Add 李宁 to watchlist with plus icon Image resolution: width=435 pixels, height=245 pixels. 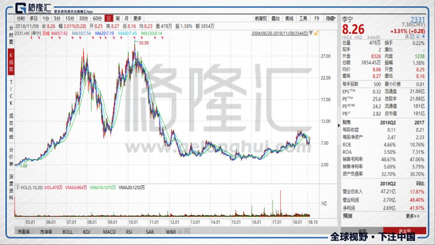pos(423,37)
